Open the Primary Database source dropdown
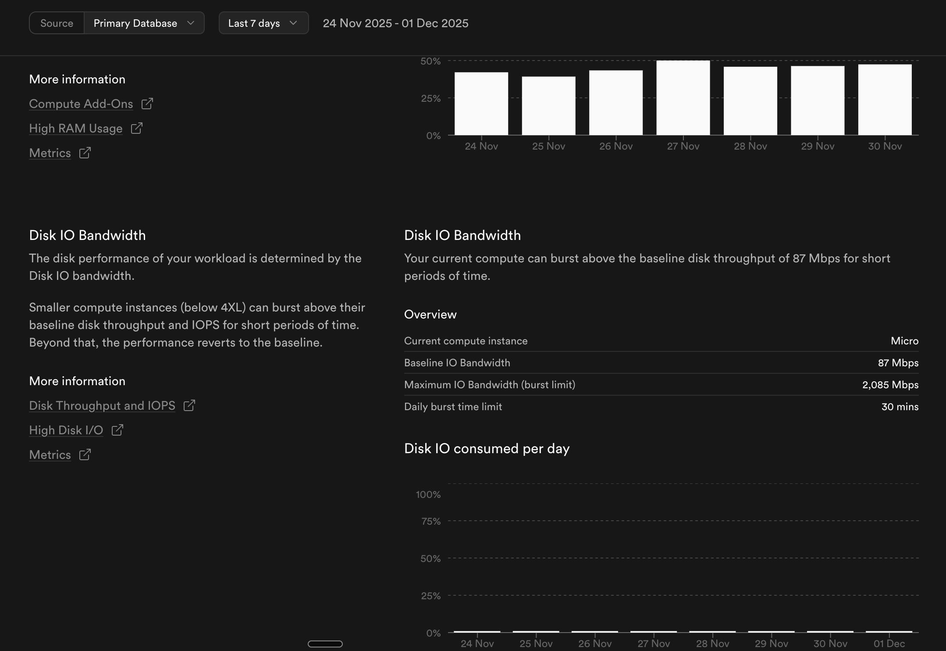The height and width of the screenshot is (651, 946). click(x=136, y=23)
